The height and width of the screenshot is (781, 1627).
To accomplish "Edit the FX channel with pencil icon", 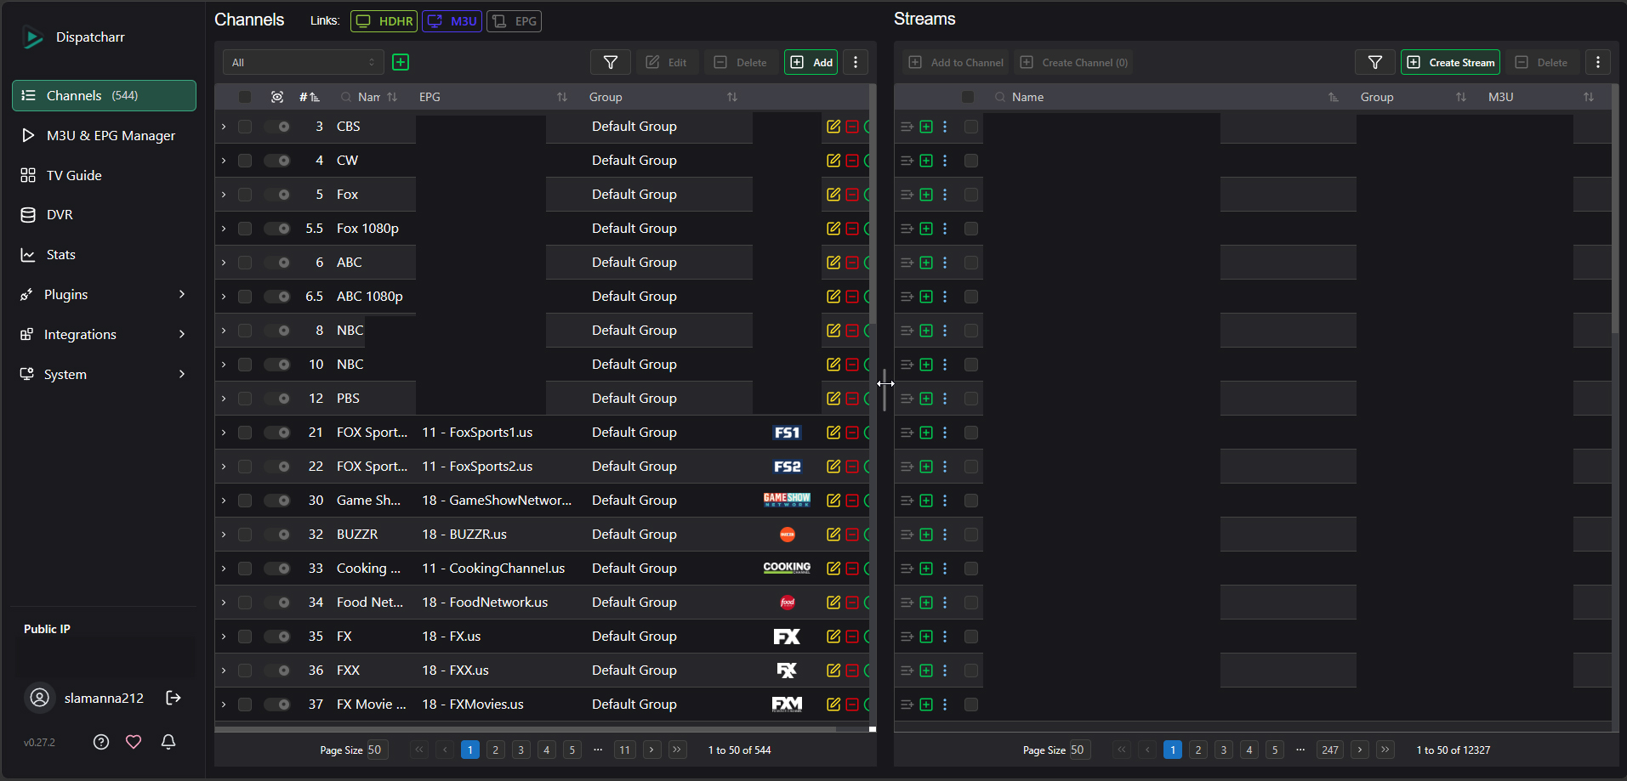I will coord(833,637).
